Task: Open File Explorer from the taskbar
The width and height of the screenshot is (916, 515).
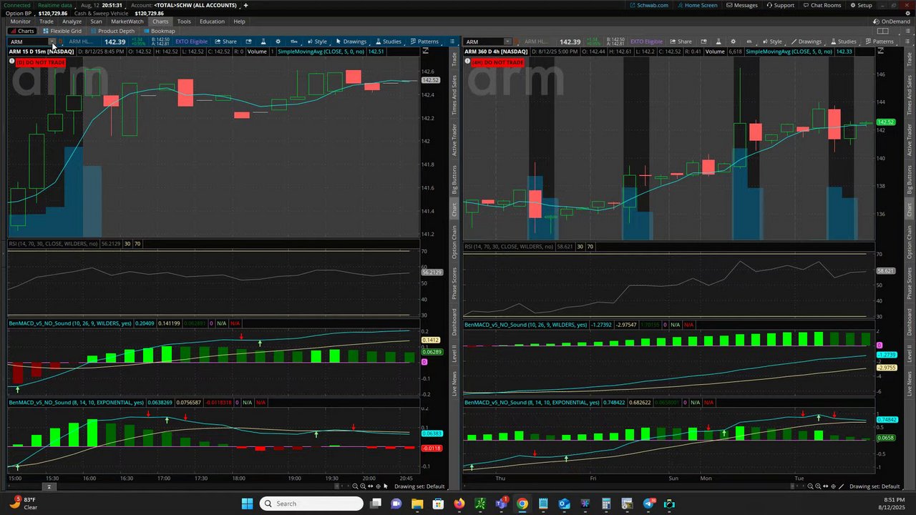Action: 416,504
